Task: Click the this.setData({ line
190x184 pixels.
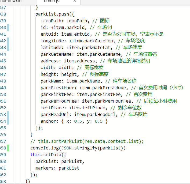Action: (x=48, y=155)
